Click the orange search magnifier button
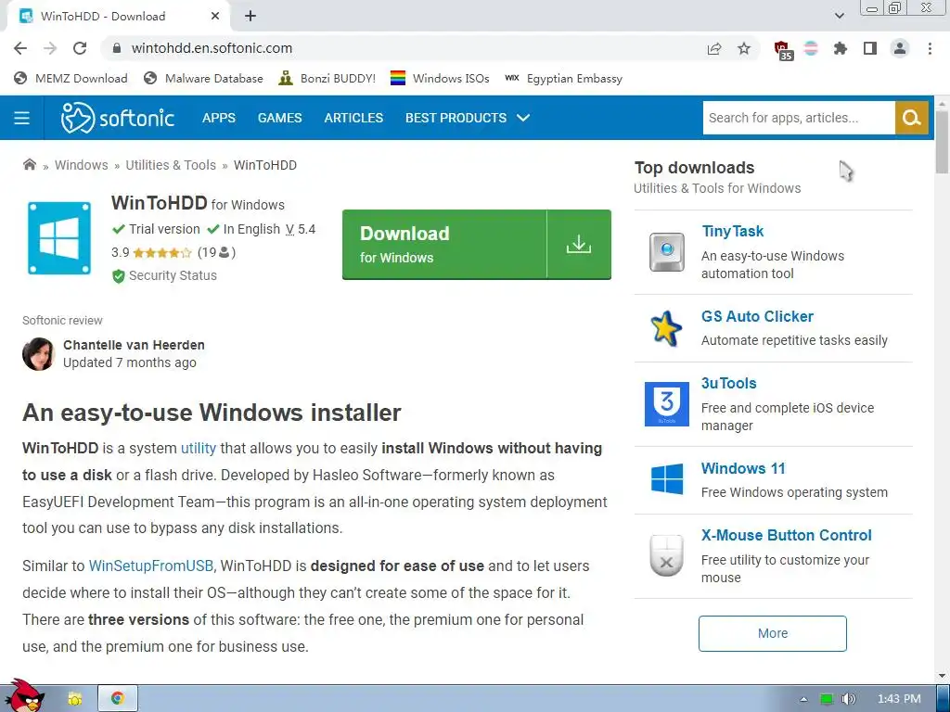 point(911,118)
